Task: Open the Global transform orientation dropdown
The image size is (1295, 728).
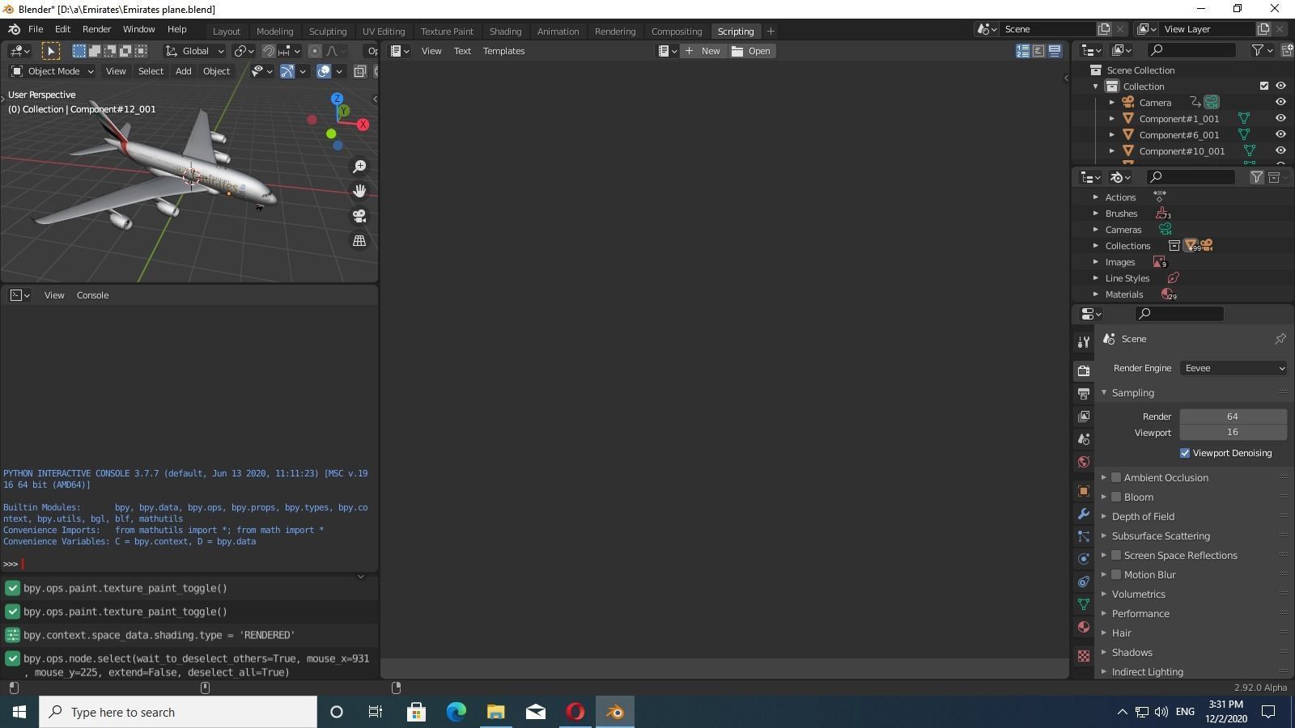Action: (x=195, y=51)
